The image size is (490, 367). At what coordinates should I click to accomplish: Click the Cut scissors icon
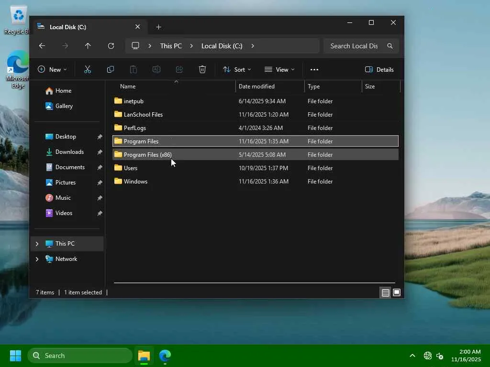pyautogui.click(x=88, y=69)
